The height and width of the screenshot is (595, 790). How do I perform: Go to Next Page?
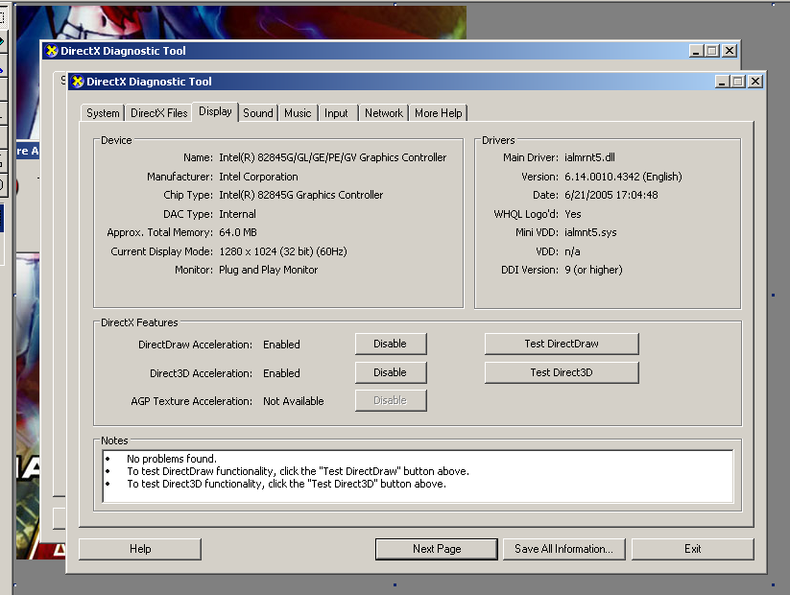point(437,549)
